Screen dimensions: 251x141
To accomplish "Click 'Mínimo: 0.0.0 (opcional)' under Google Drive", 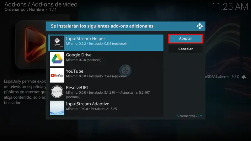I will [x=83, y=60].
